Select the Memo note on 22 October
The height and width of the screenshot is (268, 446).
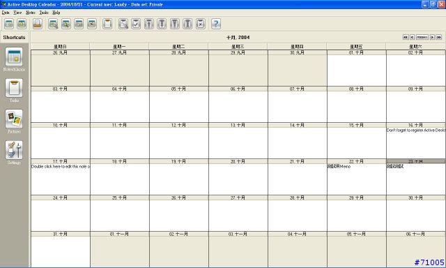[x=339, y=166]
